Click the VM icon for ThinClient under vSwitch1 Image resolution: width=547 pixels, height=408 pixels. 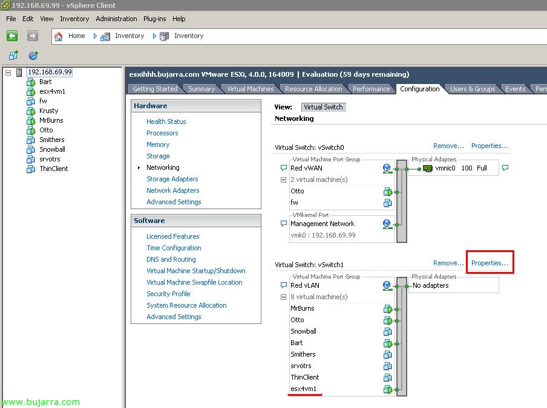(387, 377)
